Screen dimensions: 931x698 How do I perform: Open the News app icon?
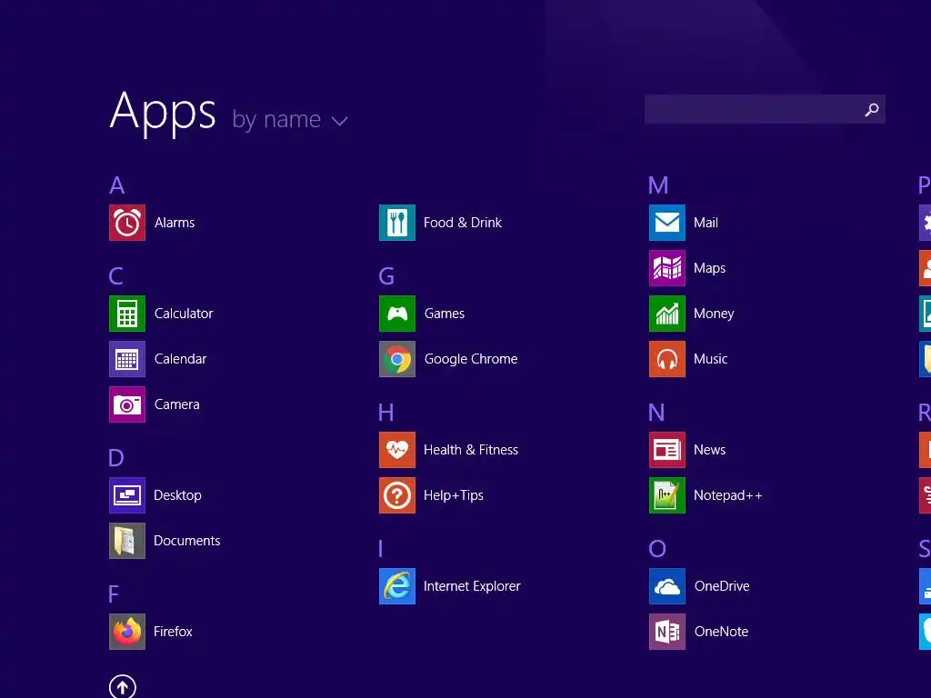(667, 450)
